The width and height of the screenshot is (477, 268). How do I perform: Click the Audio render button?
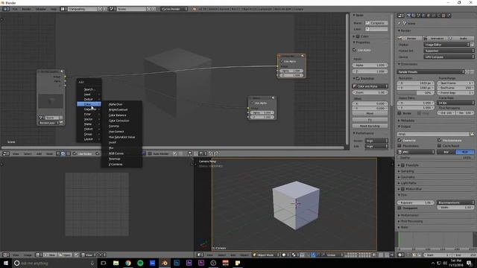tap(461, 39)
